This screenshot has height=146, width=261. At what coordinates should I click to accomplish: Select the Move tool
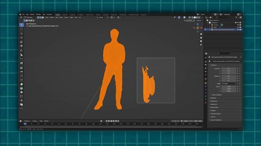(22, 34)
